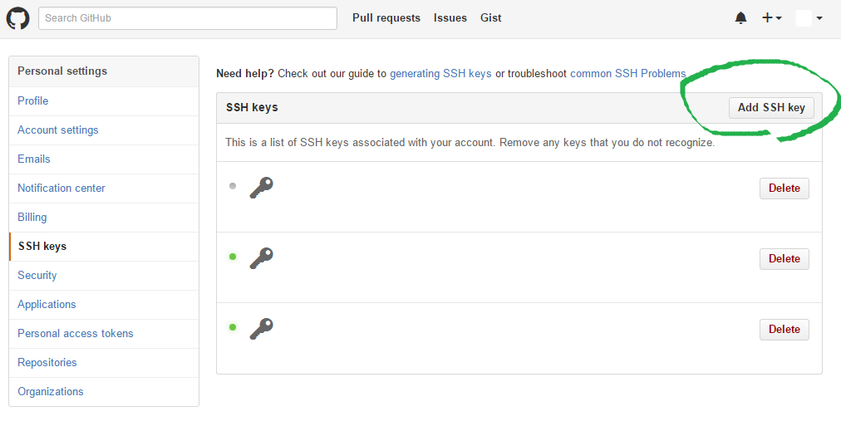Delete the third SSH key
Viewport: 841px width, 431px height.
[x=784, y=329]
